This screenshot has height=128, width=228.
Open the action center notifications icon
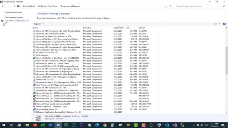(223, 125)
